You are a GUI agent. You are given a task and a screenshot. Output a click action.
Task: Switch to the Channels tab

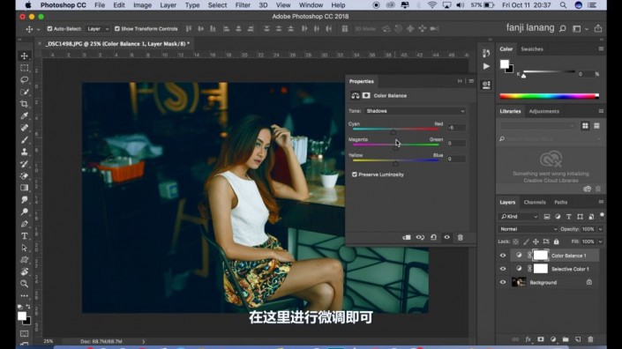535,202
